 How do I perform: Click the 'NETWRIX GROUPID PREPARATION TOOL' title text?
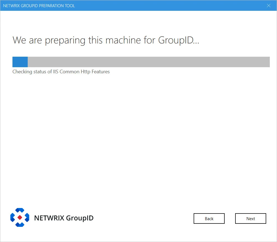(39, 6)
